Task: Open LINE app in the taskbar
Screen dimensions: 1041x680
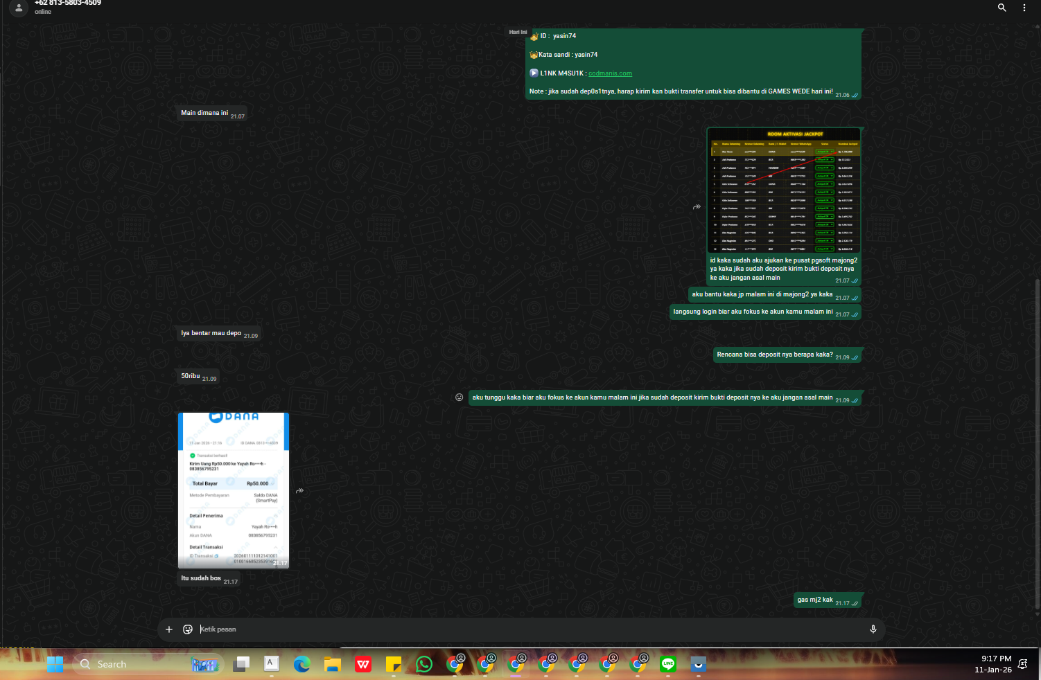Action: tap(668, 664)
